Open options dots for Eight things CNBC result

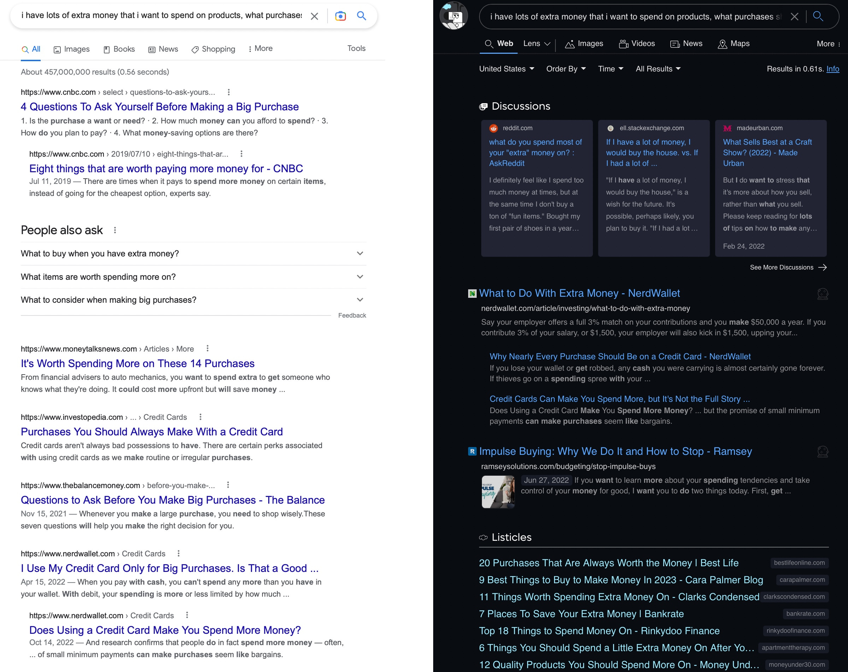pyautogui.click(x=241, y=154)
